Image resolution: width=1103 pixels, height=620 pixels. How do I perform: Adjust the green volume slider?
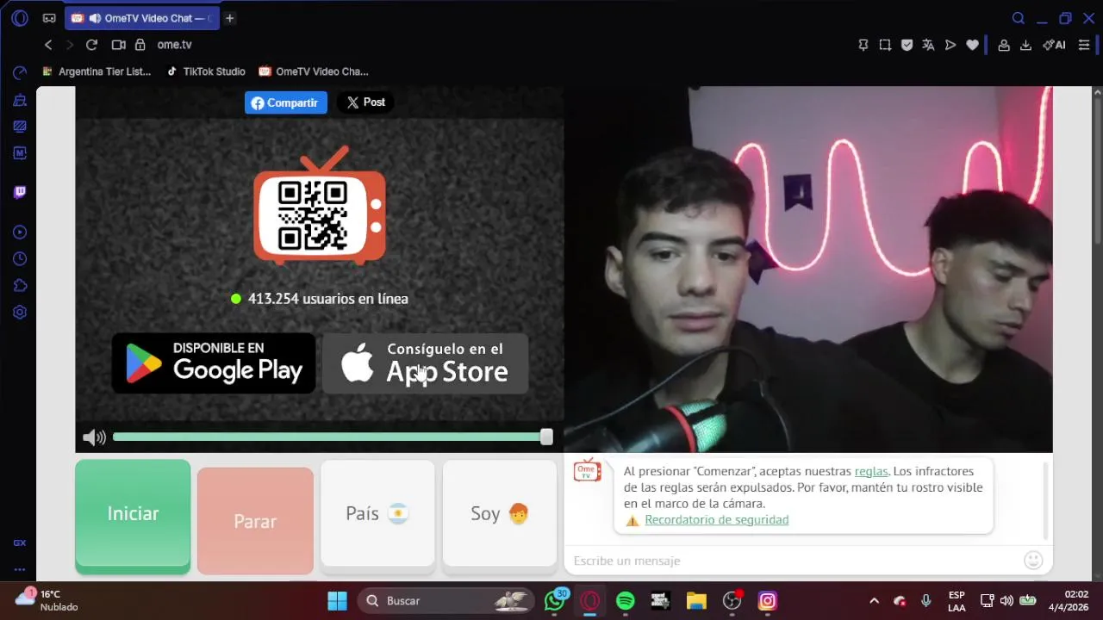click(x=333, y=437)
